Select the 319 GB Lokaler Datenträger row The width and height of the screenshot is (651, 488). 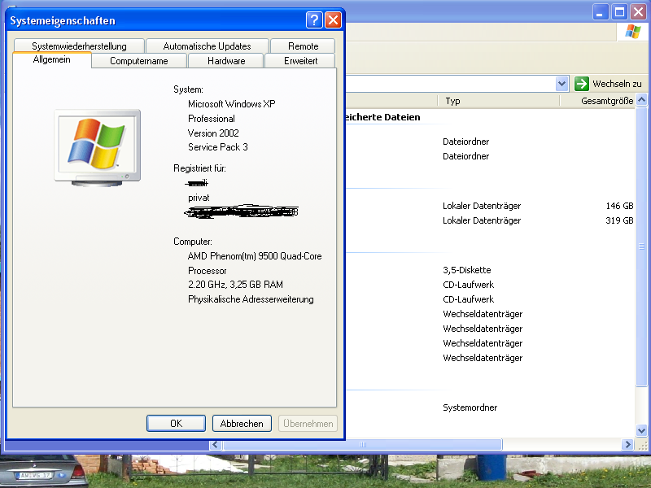point(490,220)
